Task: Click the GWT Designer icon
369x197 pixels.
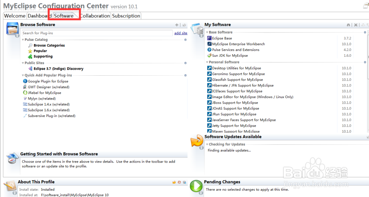Action: pos(25,87)
